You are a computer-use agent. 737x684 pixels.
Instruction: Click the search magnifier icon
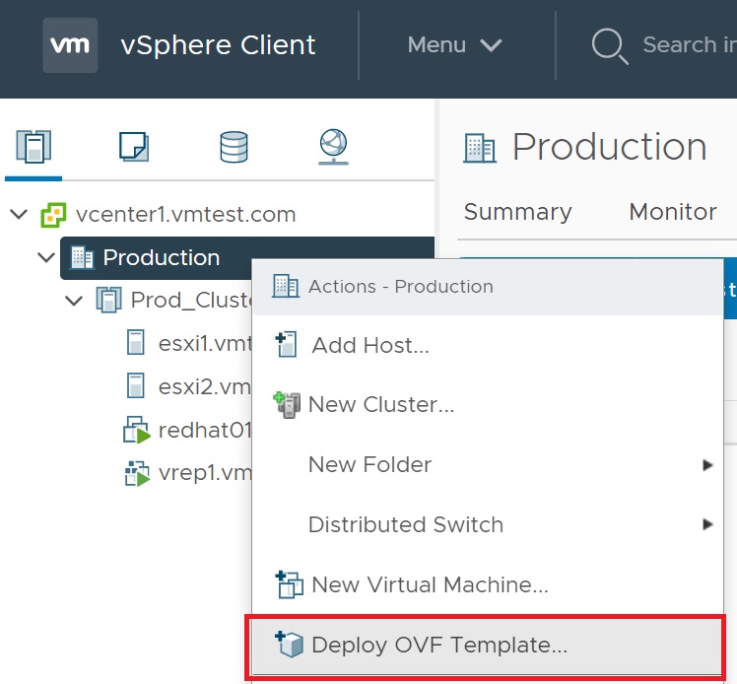click(610, 45)
